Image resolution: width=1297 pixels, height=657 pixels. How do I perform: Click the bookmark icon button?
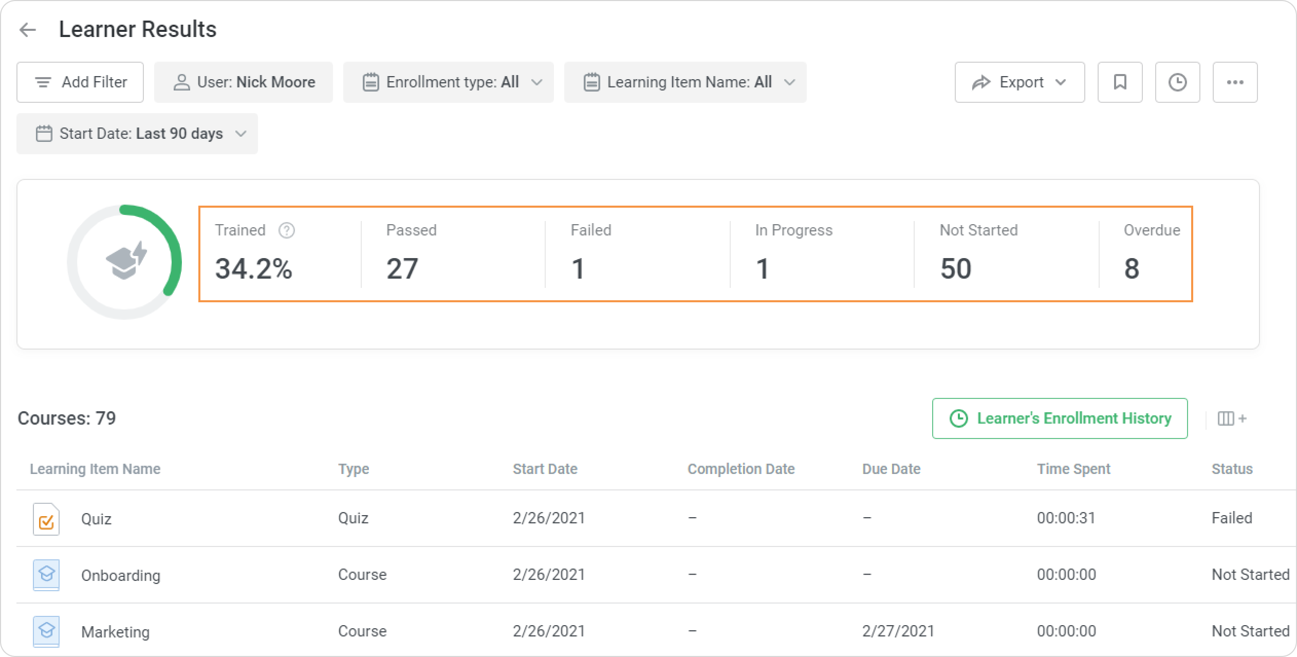(1120, 82)
